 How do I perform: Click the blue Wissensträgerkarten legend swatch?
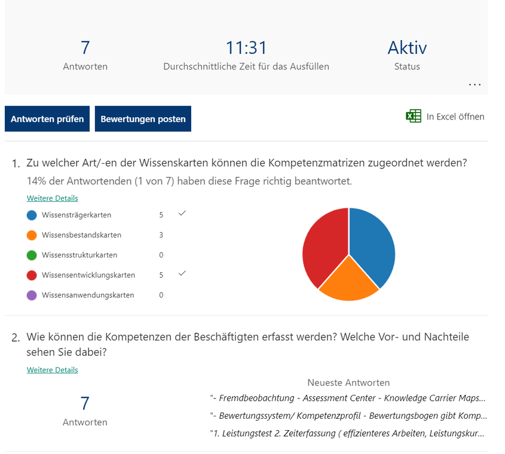click(32, 215)
